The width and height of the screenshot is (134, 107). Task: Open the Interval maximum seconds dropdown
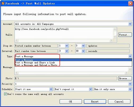tap(83, 51)
